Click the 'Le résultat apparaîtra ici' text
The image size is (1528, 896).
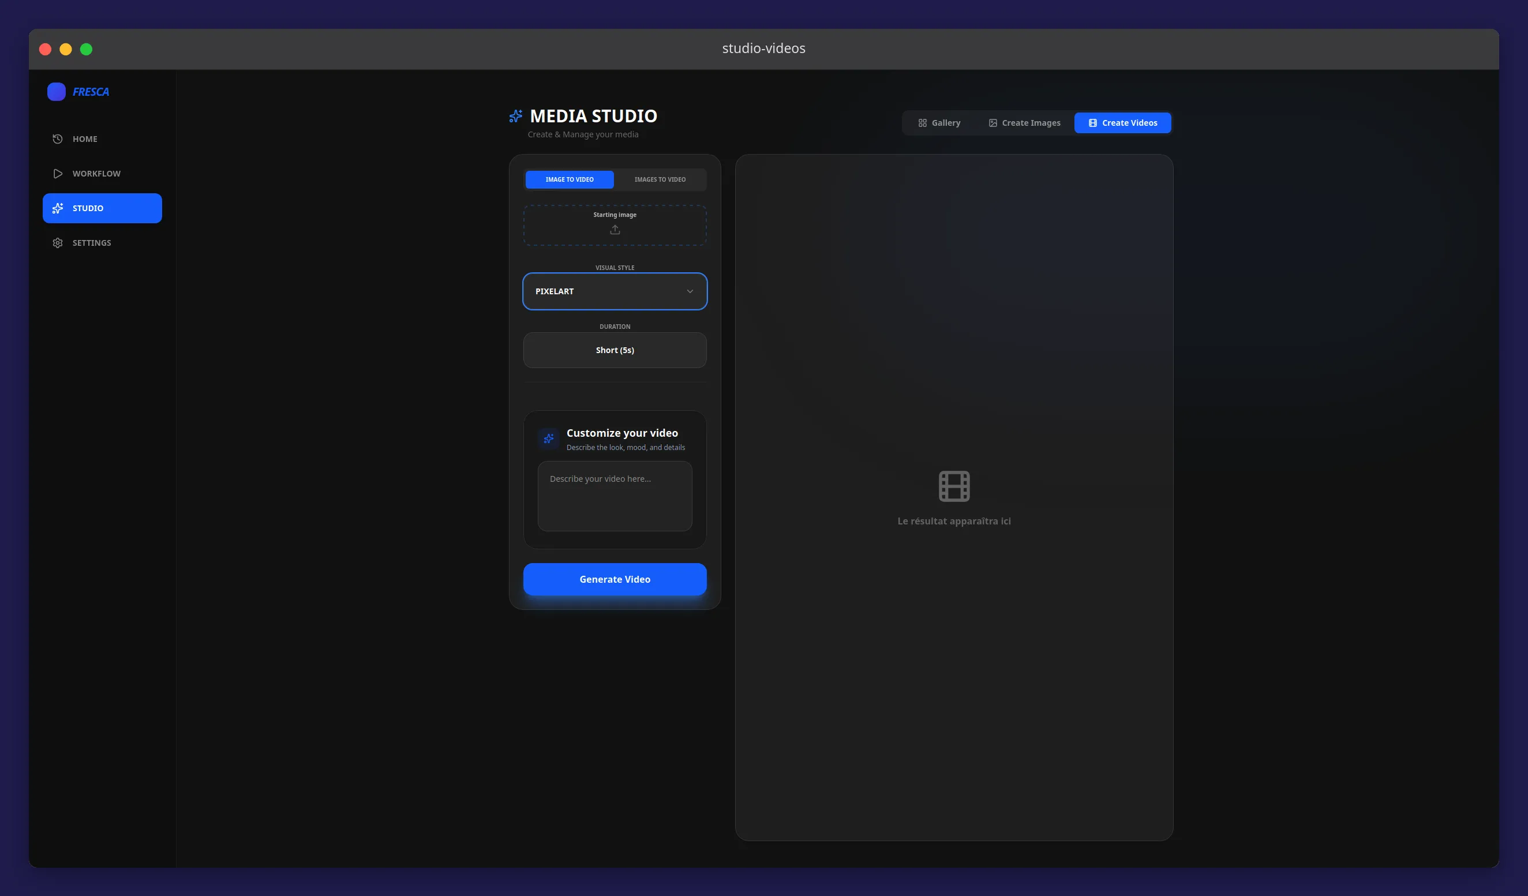(x=954, y=522)
